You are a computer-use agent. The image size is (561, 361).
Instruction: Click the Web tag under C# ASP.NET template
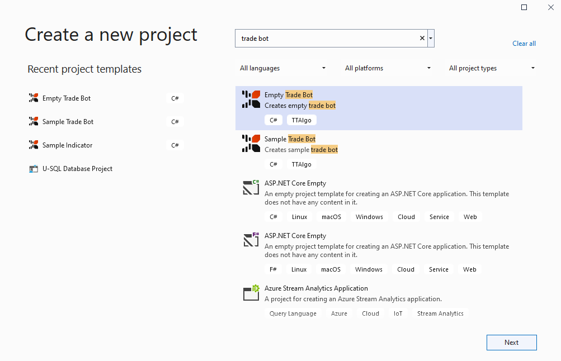coord(470,217)
